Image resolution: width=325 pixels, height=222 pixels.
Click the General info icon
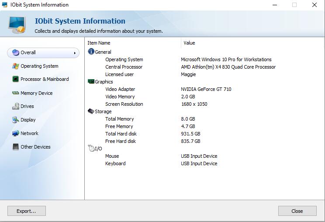tap(91, 52)
